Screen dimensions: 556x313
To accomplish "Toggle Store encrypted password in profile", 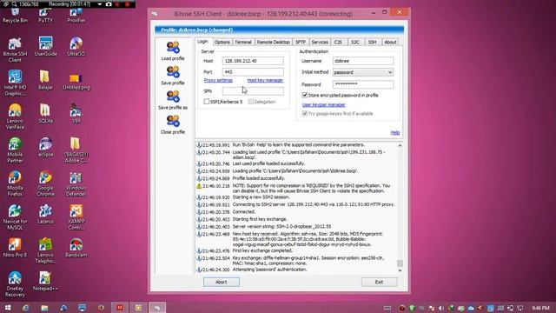I will tap(305, 95).
